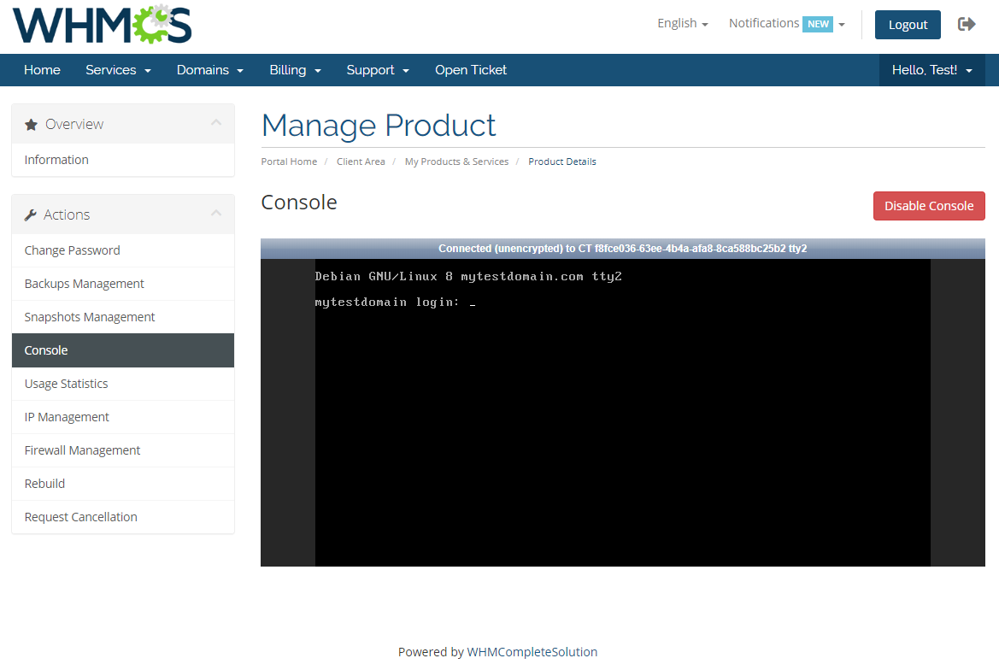This screenshot has width=999, height=664.
Task: Follow the Client Area breadcrumb
Action: pos(361,162)
